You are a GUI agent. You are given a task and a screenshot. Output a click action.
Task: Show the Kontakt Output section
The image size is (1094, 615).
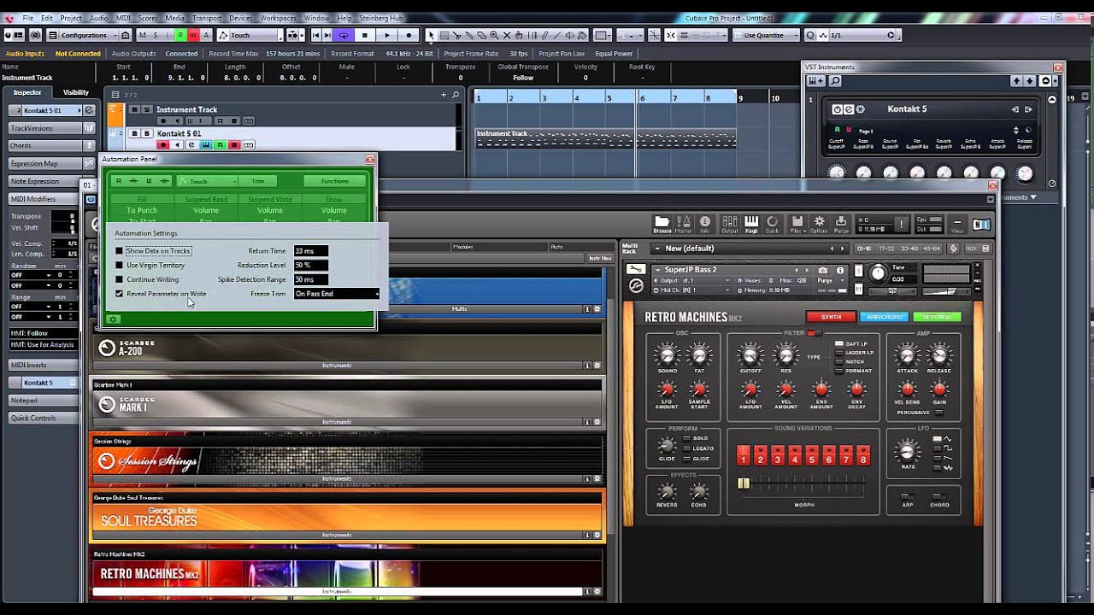(730, 224)
